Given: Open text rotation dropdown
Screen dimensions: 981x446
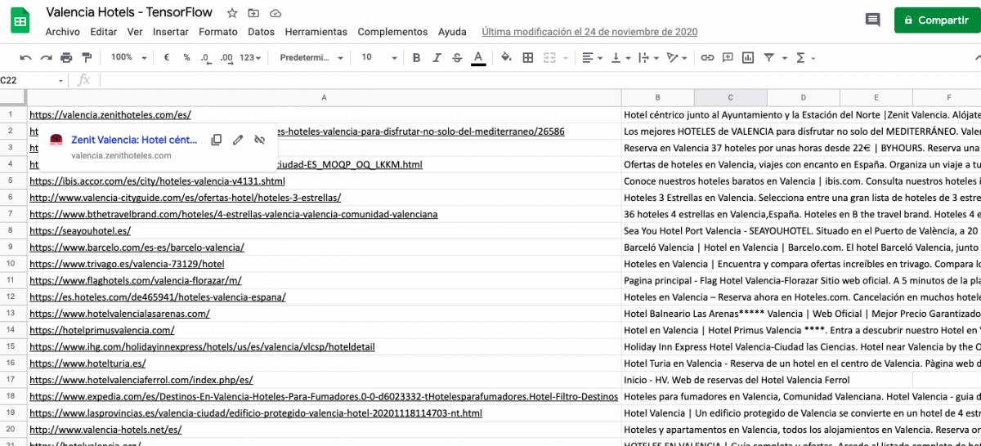Looking at the screenshot, I should [677, 58].
